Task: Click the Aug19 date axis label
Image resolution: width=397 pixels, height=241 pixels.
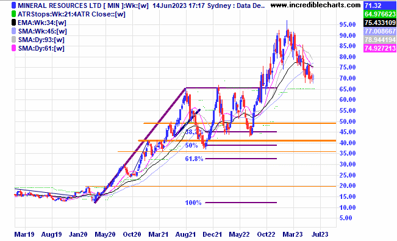Action: click(x=51, y=234)
